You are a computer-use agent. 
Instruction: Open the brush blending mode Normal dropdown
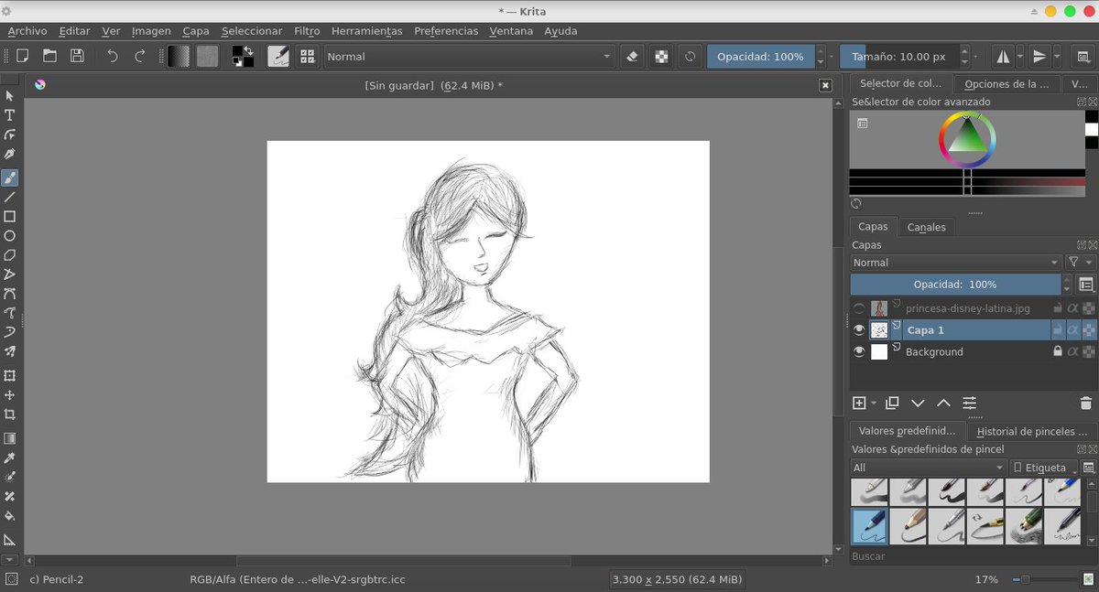[x=470, y=56]
